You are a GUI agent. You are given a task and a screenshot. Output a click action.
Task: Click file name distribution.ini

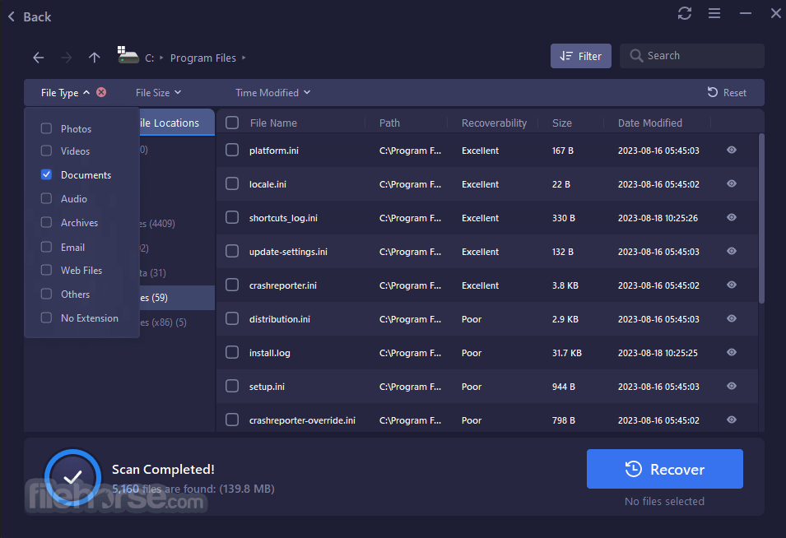pos(280,319)
